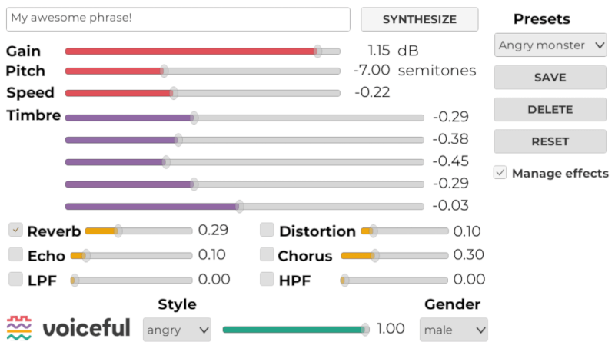Click the Pitch slider thumb

[x=165, y=71]
